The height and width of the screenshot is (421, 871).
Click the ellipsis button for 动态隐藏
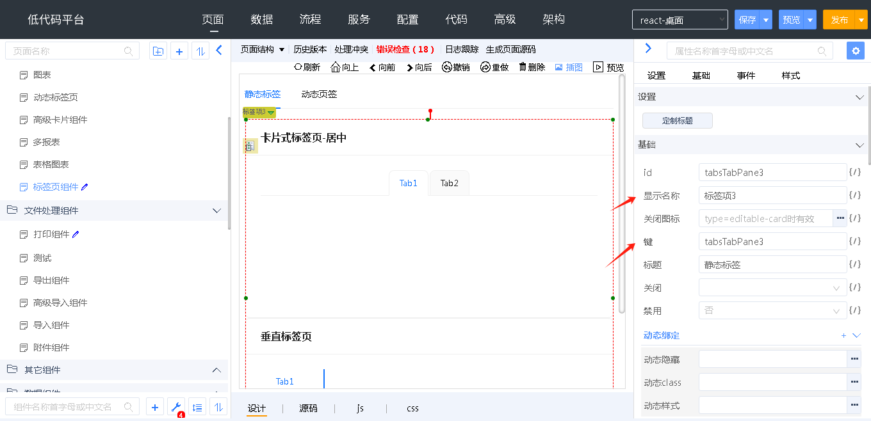854,359
